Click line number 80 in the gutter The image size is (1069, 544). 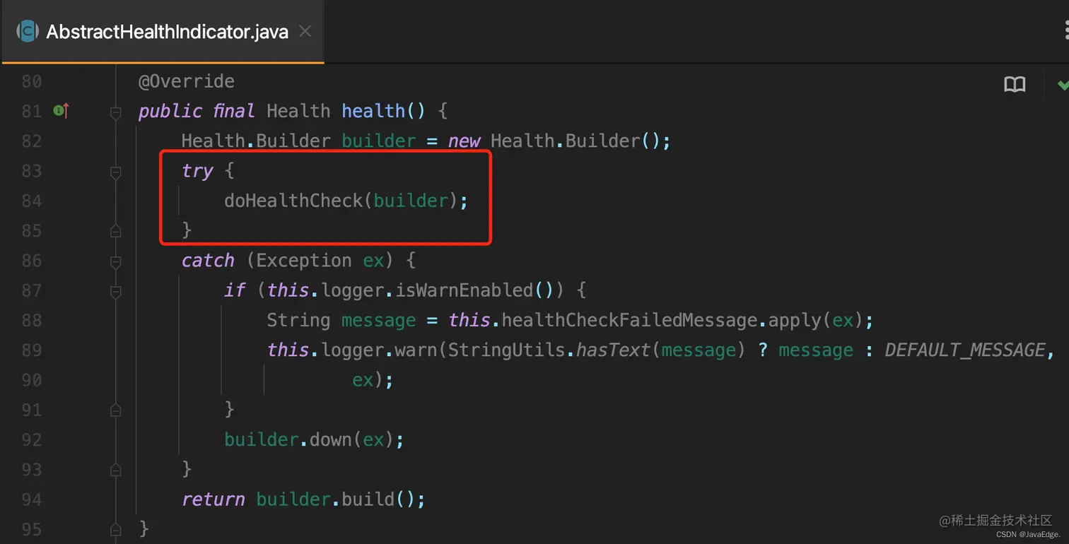[31, 81]
